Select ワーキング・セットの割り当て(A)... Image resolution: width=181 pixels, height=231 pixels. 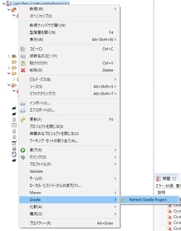tap(69, 141)
